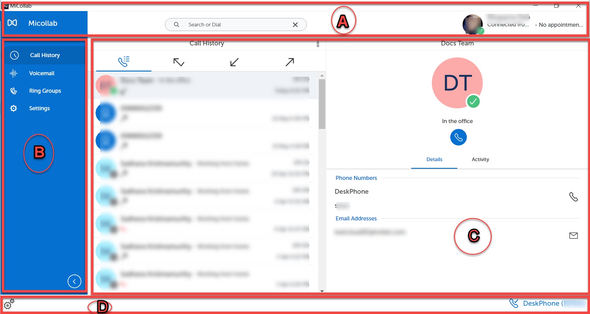Image resolution: width=590 pixels, height=314 pixels.
Task: Call the DeskPhone number via phone icon
Action: [x=573, y=197]
